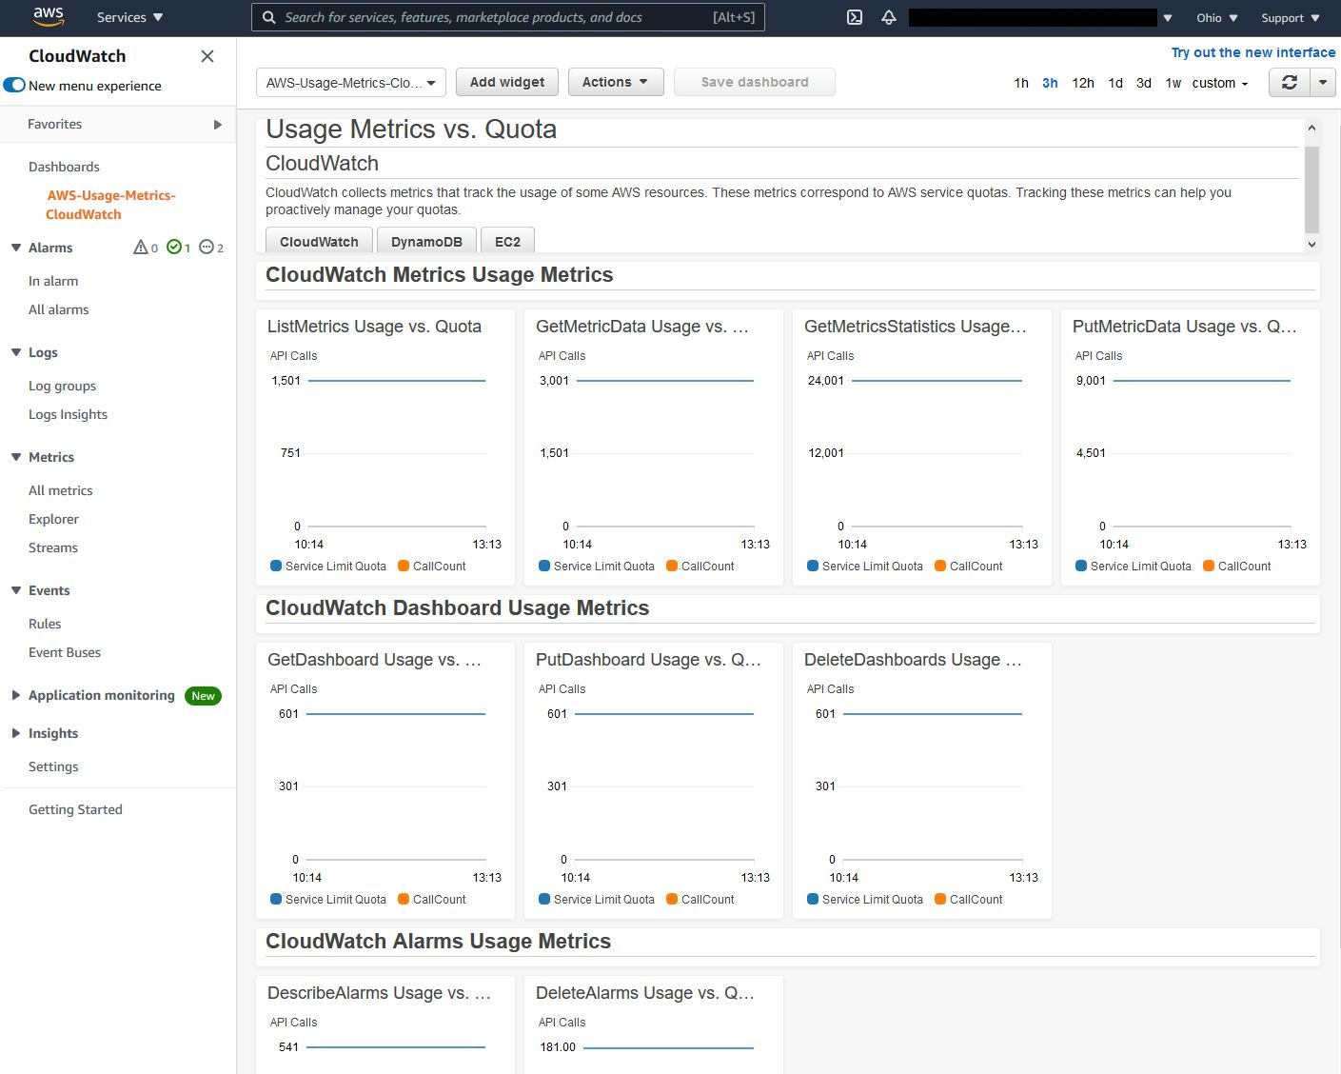The height and width of the screenshot is (1074, 1341).
Task: Switch to the DynamoDB tab
Action: 425,241
